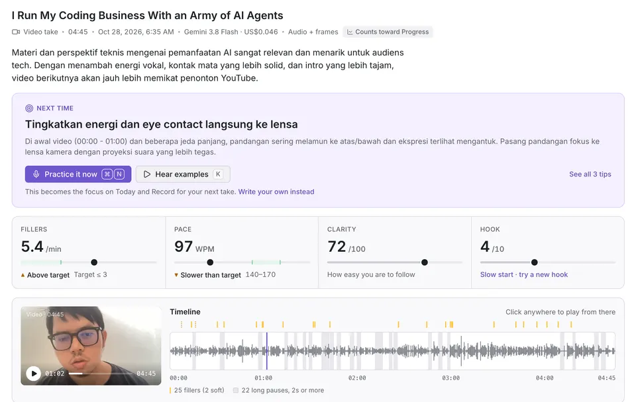Click the Timeline heading
This screenshot has width=636, height=402.
tap(185, 311)
